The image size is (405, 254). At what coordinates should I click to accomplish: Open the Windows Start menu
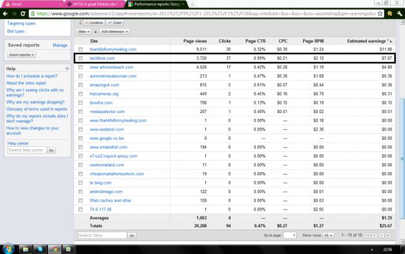[8, 249]
